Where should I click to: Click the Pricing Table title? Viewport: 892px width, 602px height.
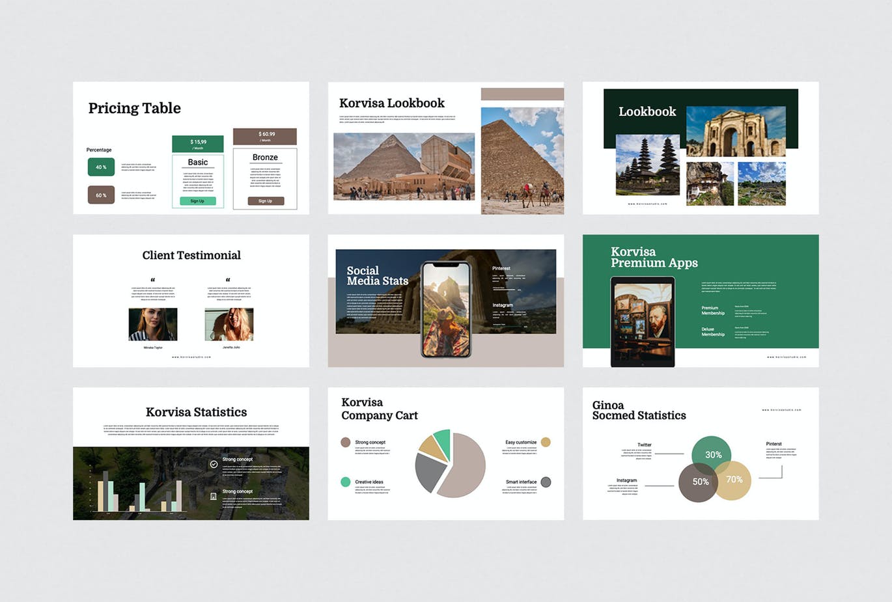click(x=135, y=108)
